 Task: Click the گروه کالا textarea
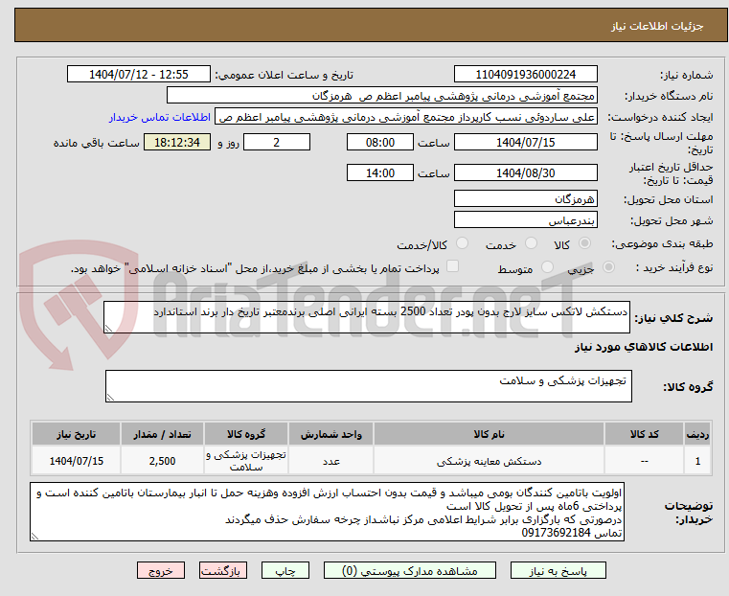coord(368,386)
